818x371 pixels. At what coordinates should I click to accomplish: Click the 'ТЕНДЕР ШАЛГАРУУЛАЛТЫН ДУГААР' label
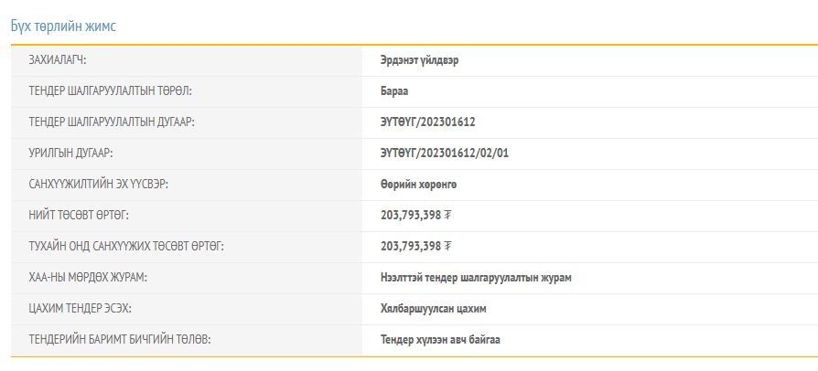(112, 122)
